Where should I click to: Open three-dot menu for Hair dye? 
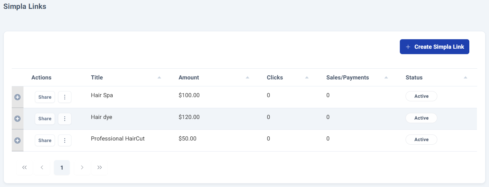point(65,119)
